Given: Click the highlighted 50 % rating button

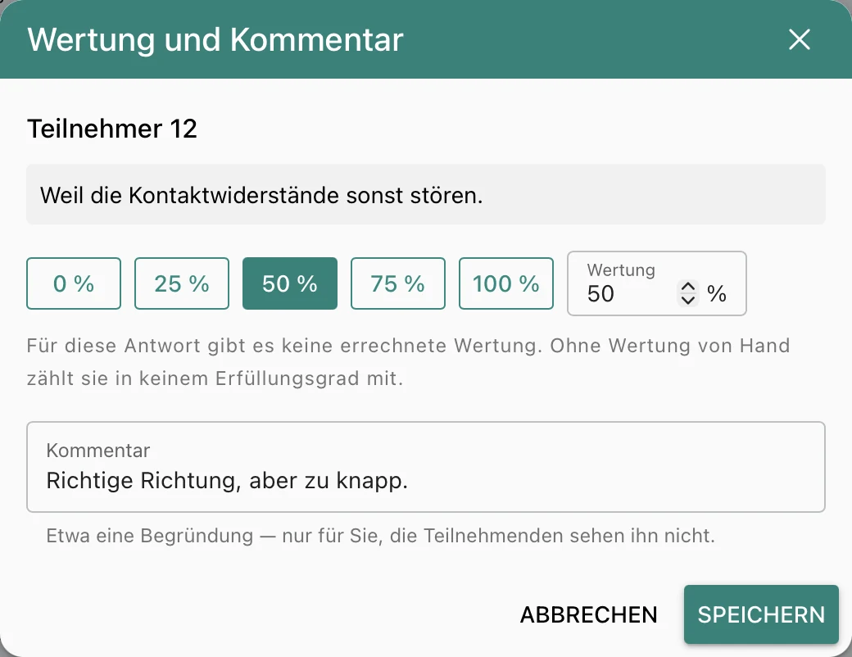Looking at the screenshot, I should pyautogui.click(x=290, y=283).
